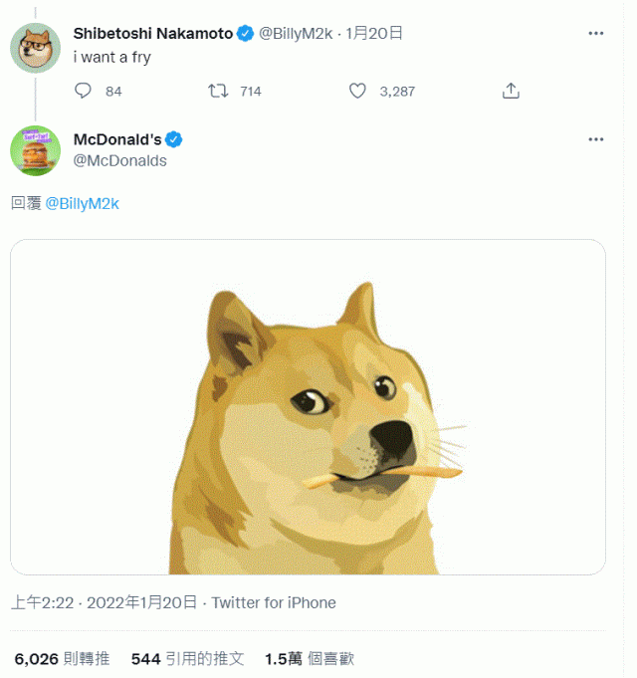637x678 pixels.
Task: Click verified badge next to McDonald's
Action: 173,139
